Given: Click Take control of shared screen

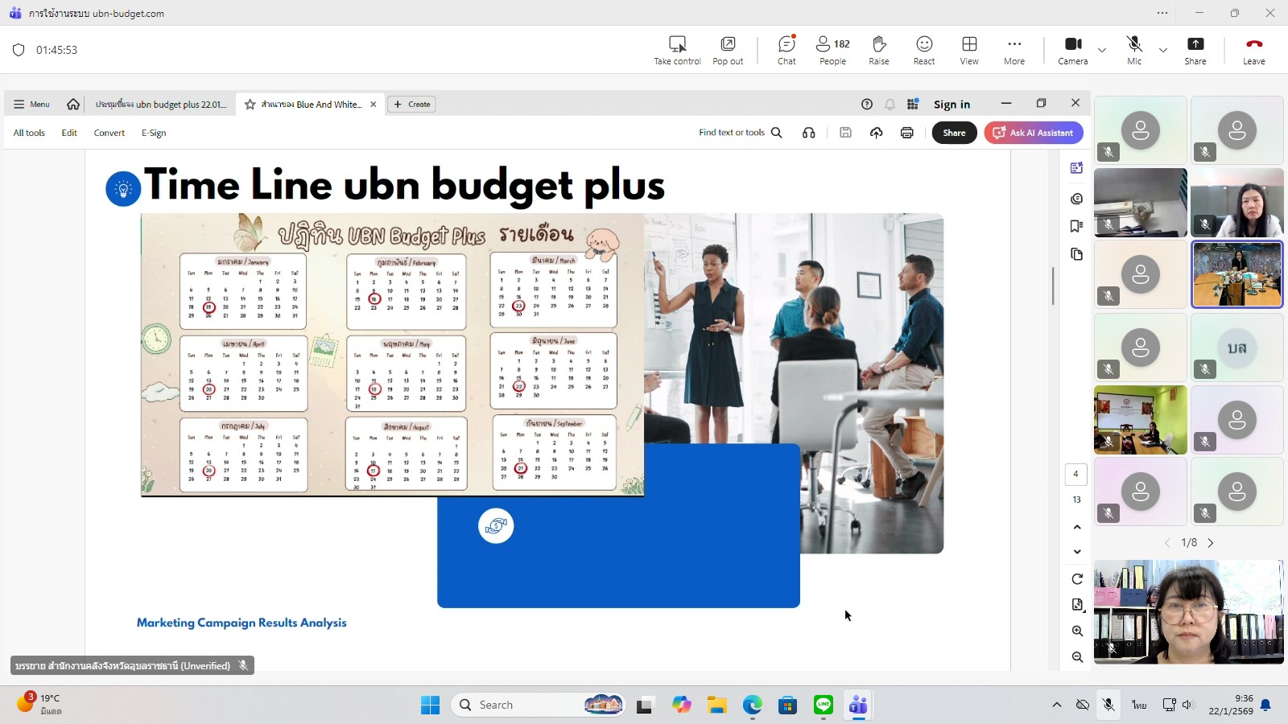Looking at the screenshot, I should (677, 50).
